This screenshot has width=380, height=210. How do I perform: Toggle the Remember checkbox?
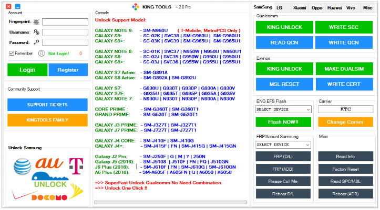coord(12,53)
